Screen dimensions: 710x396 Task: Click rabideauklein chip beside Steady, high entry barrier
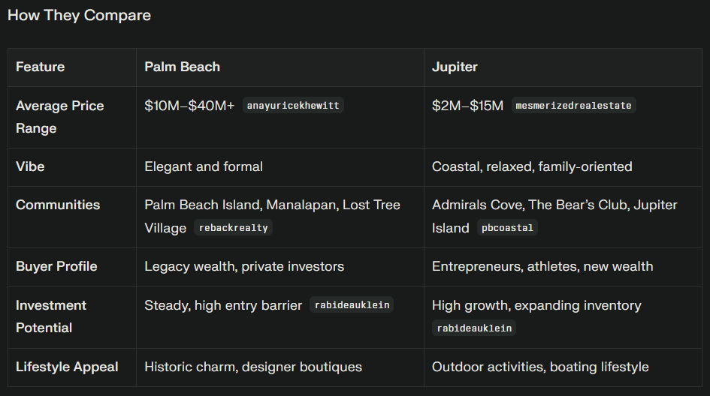click(352, 305)
